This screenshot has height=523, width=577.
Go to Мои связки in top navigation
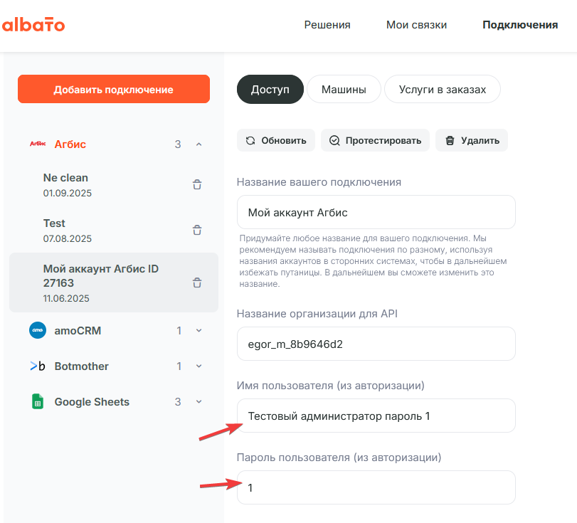416,25
